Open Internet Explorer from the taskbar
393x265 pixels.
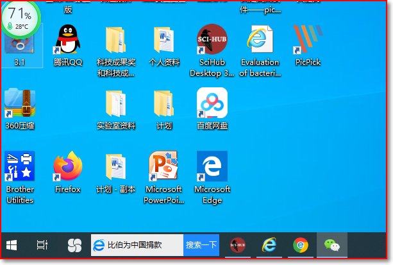point(269,245)
